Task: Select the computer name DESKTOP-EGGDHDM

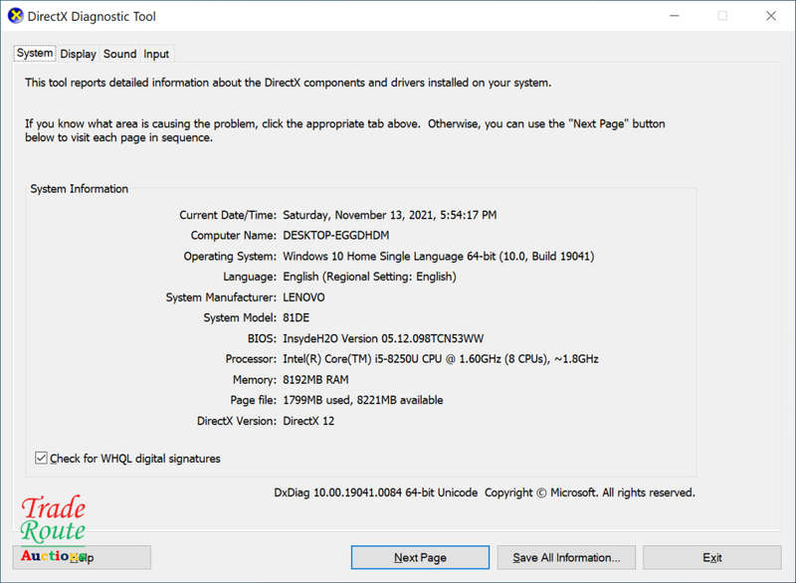Action: click(336, 236)
